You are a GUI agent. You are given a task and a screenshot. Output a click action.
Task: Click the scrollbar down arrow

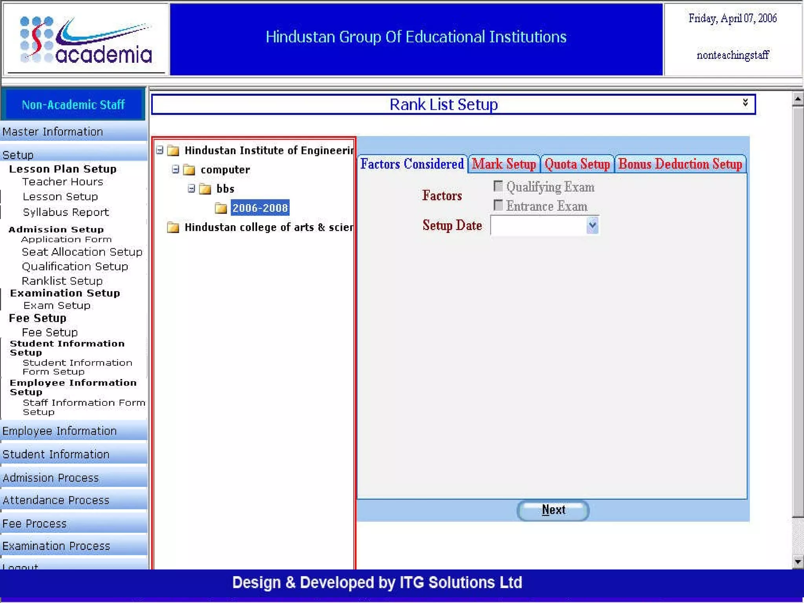797,561
